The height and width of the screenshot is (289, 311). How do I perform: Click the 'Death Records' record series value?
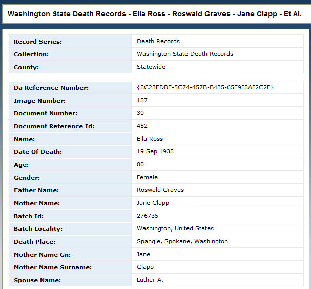pyautogui.click(x=158, y=41)
